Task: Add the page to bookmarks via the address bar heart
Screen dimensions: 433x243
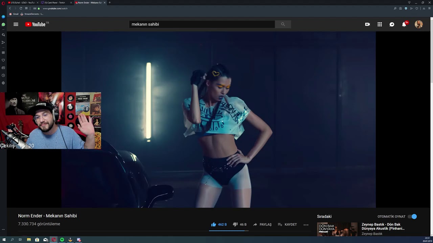Action: click(417, 8)
